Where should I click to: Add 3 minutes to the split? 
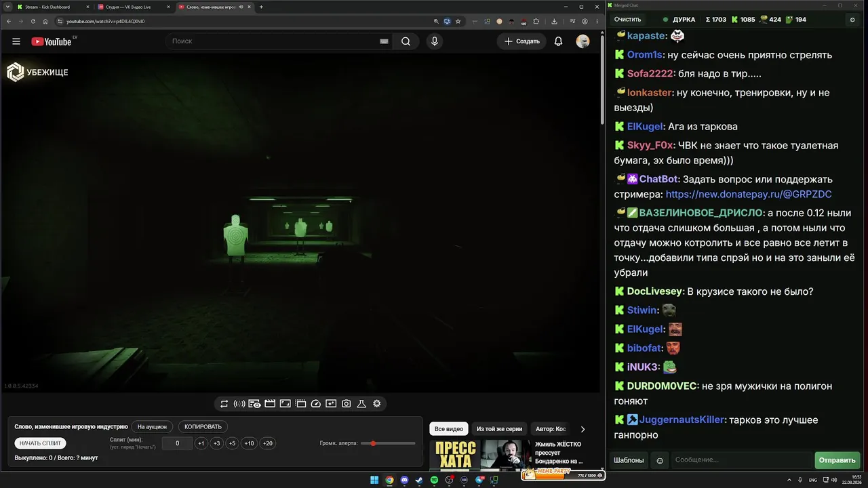217,443
